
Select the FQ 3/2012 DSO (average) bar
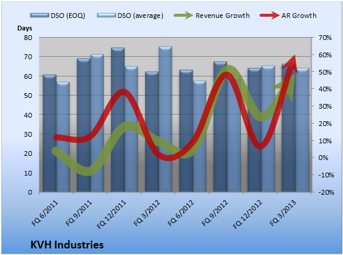click(x=165, y=119)
